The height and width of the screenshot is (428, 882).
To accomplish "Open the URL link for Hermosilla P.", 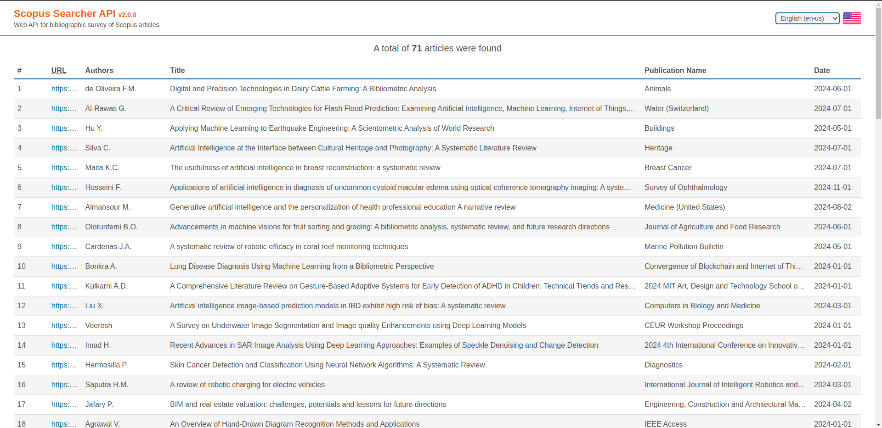I will click(x=64, y=365).
